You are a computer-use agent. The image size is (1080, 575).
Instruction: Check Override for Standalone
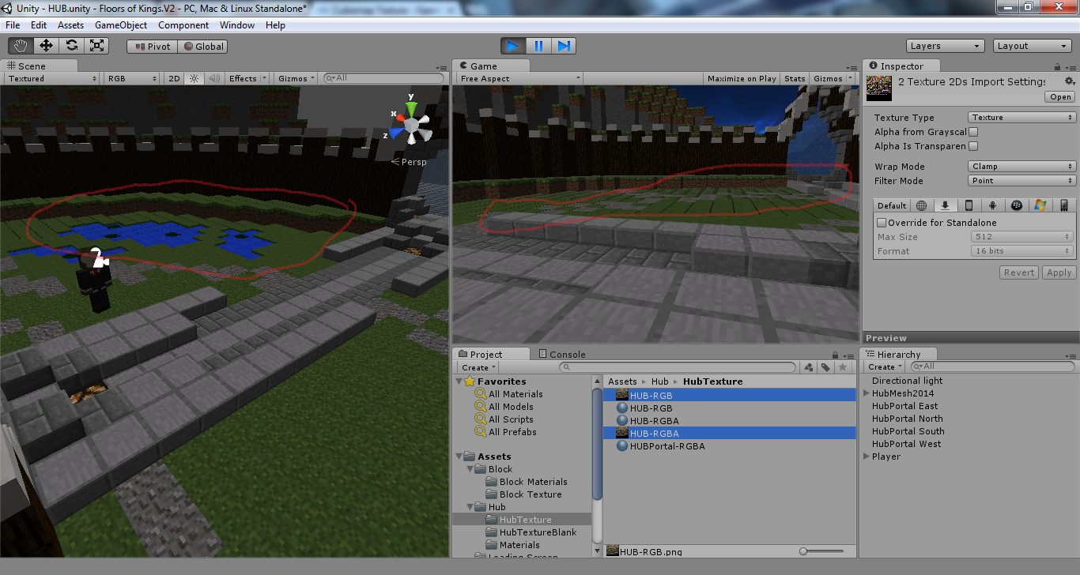[882, 223]
